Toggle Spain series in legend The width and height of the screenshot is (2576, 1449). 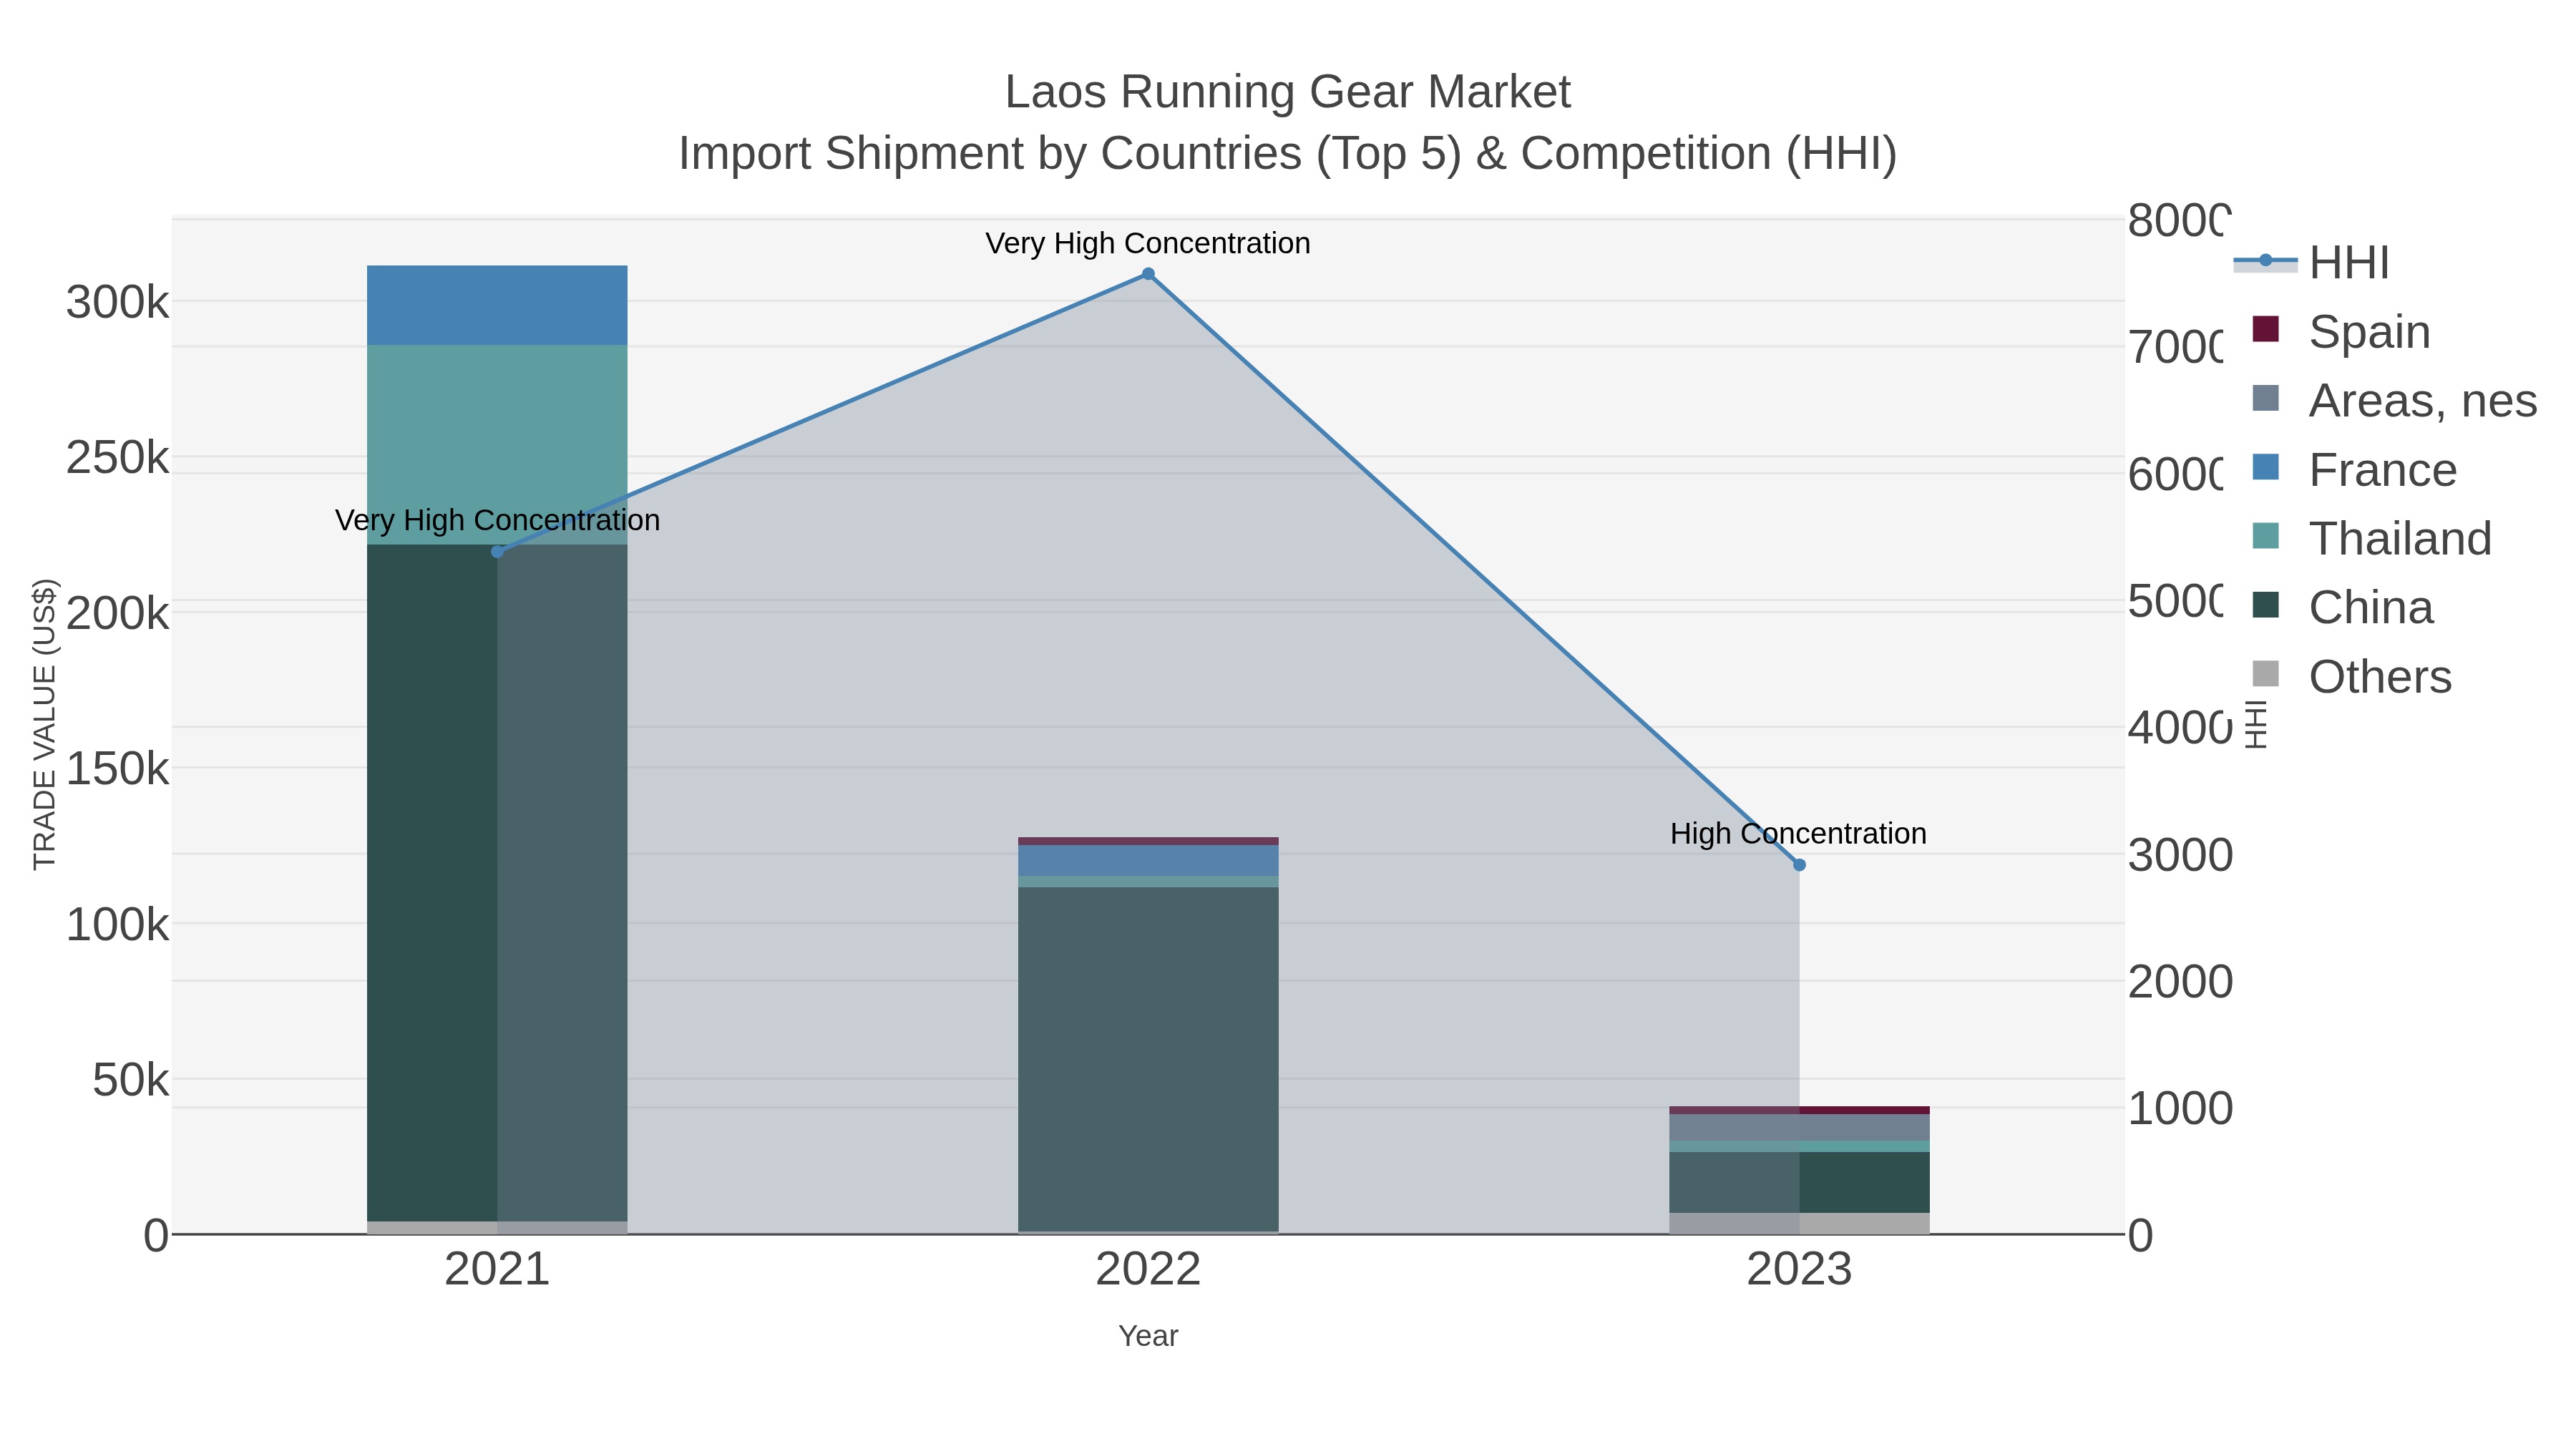coord(2342,331)
